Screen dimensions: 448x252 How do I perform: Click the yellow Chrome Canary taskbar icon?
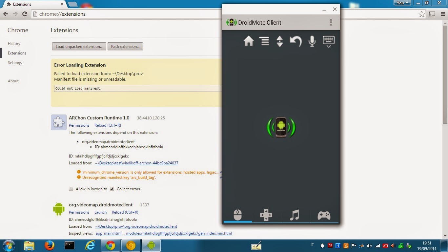point(131,245)
